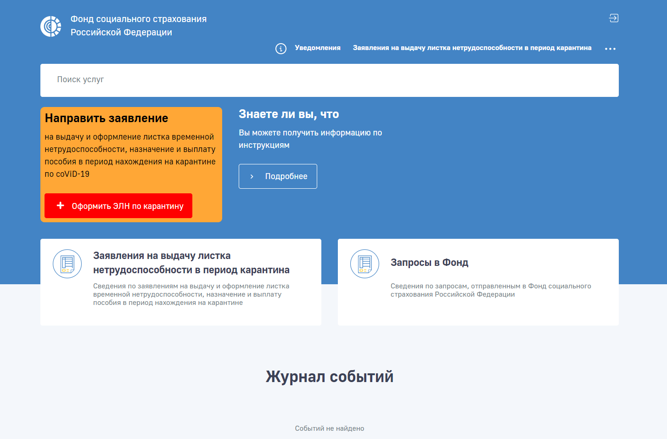
Task: Click document icon on Заявления card
Action: (67, 264)
